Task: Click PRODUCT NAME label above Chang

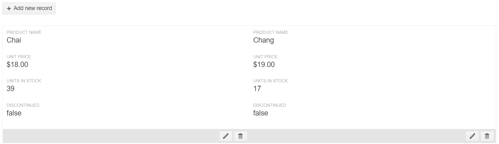Action: [270, 32]
